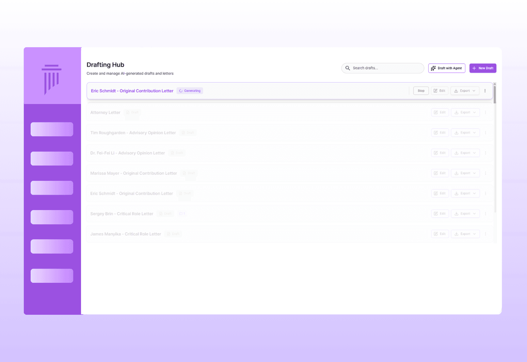Screen dimensions: 527x362
Task: Open more options for Sergey Brin letter
Action: click(x=485, y=213)
